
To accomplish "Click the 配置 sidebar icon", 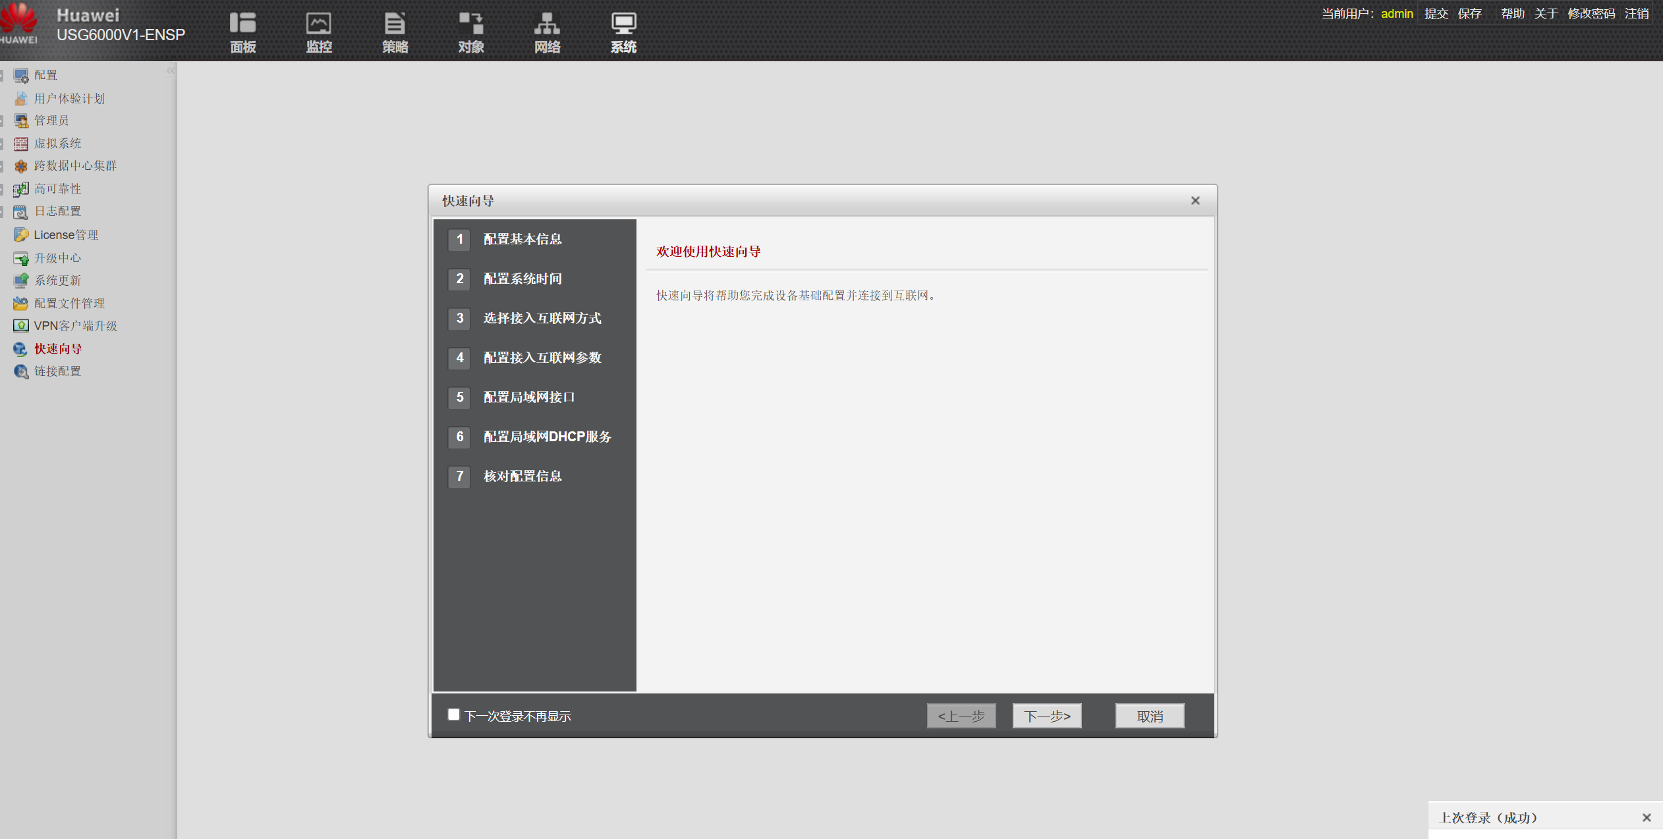I will (x=21, y=76).
